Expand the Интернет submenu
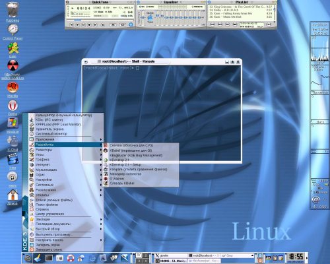The height and width of the screenshot is (264, 330). click(66, 164)
